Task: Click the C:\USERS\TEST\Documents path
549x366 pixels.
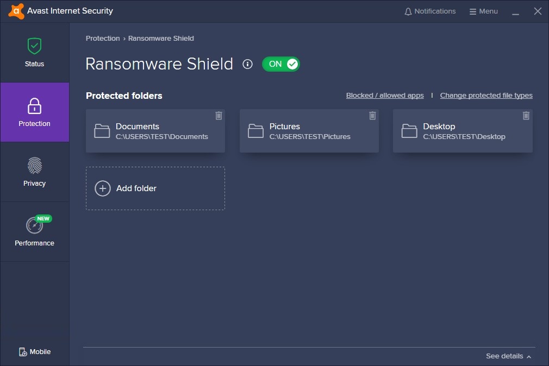Action: click(x=162, y=137)
